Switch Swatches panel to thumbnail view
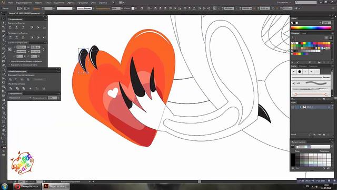The height and width of the screenshot is (190, 337). click(x=331, y=37)
